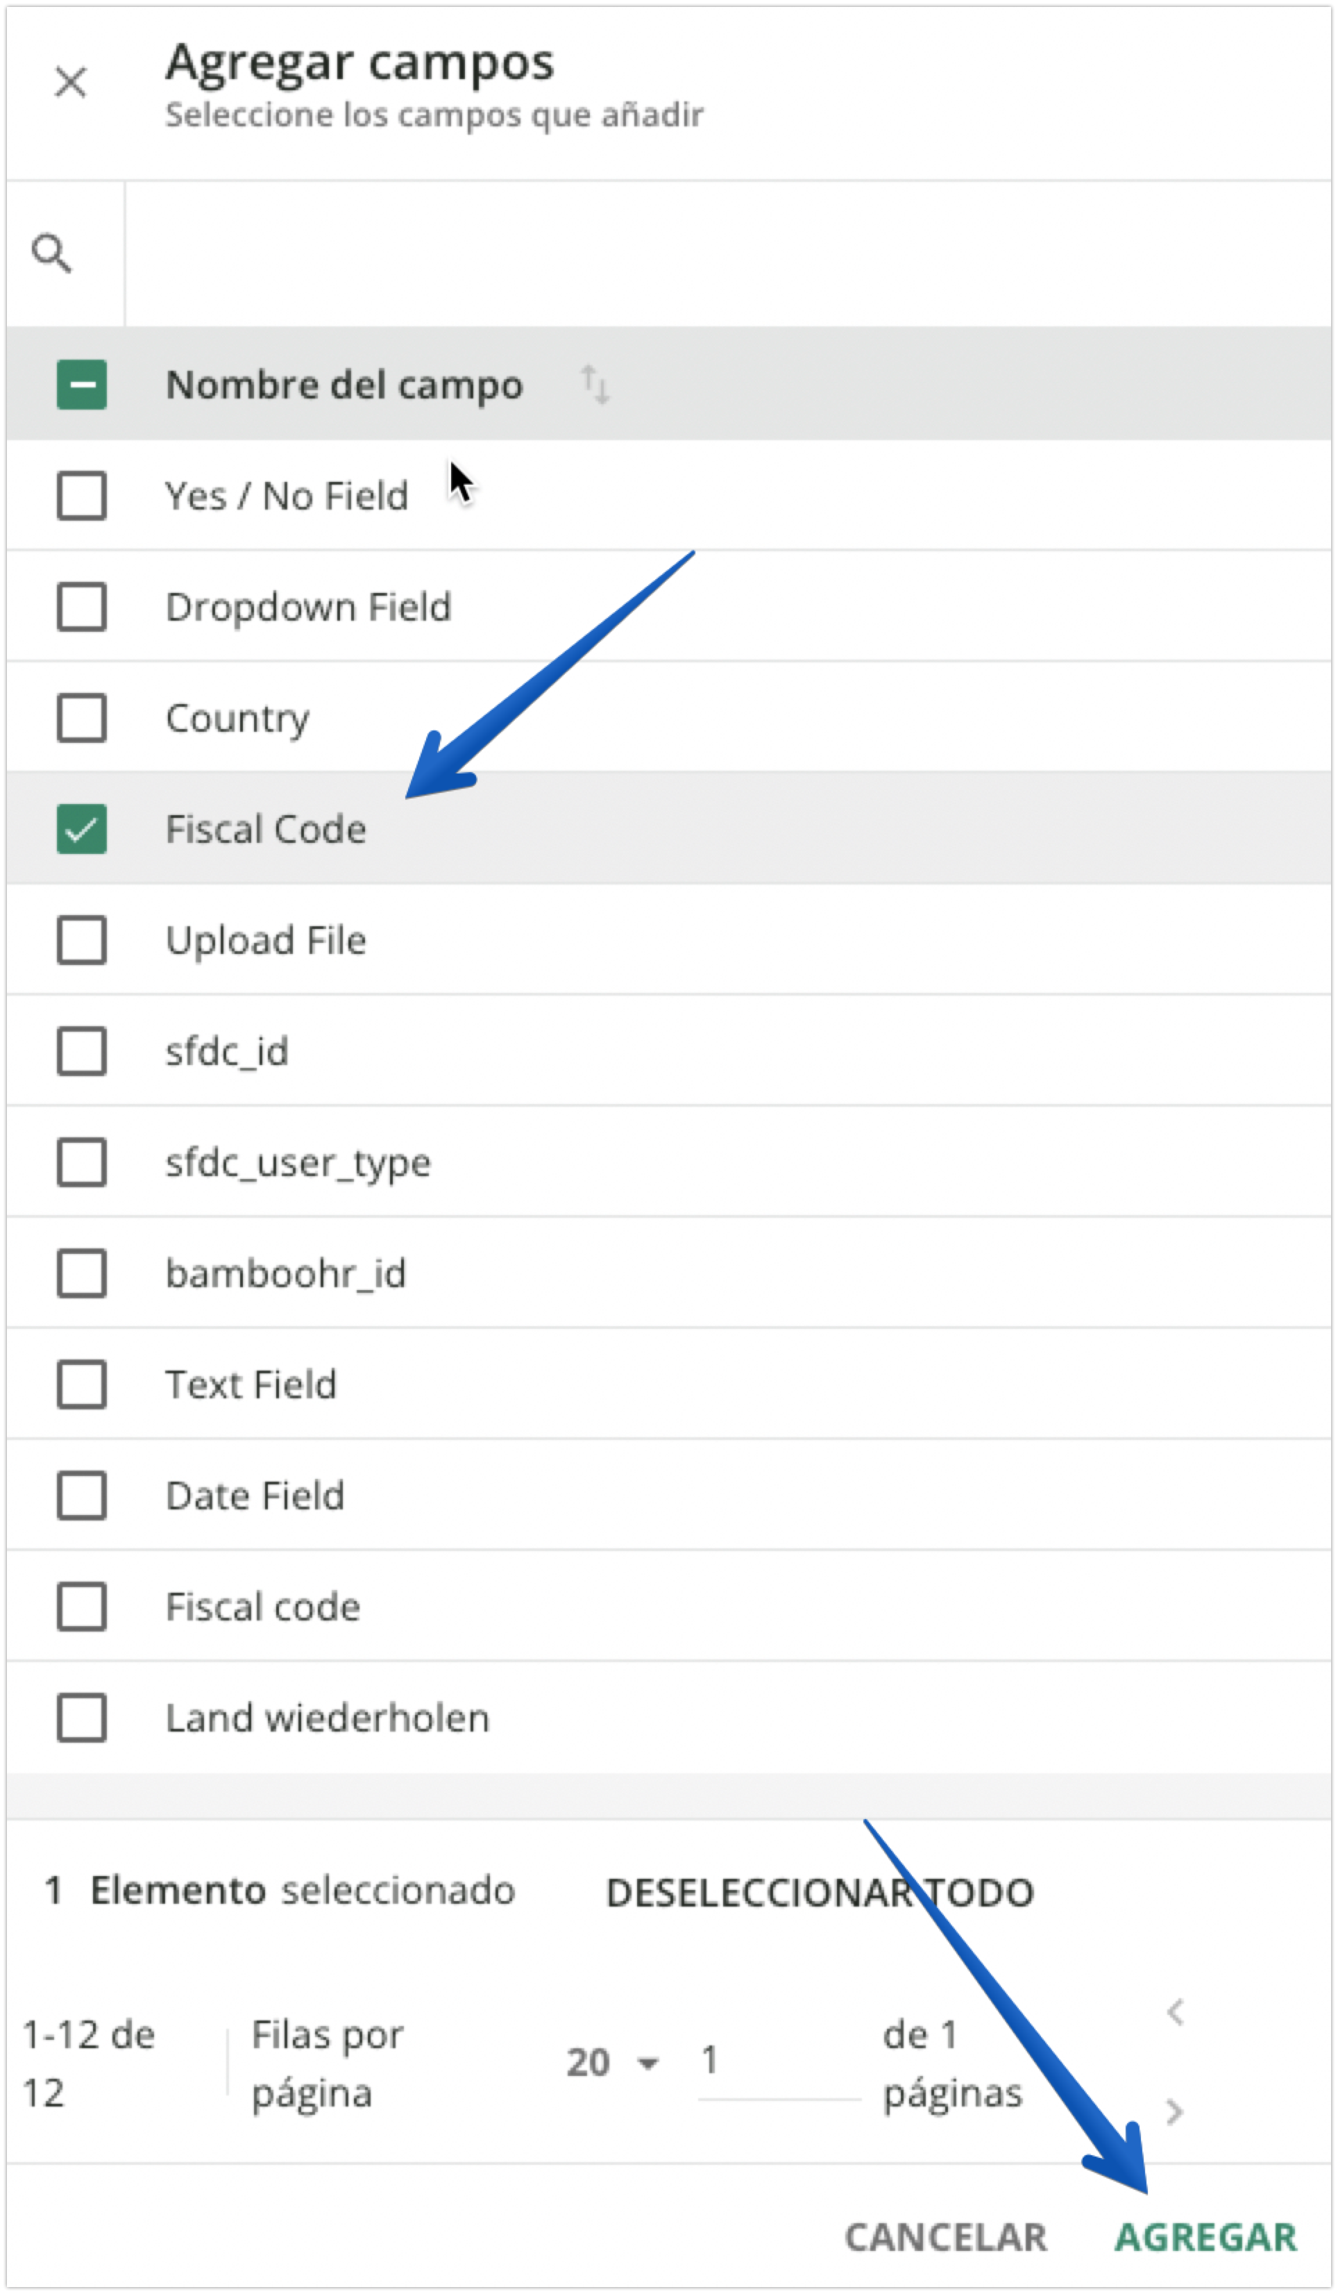Image resolution: width=1338 pixels, height=2294 pixels.
Task: Click the CANCELAR button
Action: coord(946,2236)
